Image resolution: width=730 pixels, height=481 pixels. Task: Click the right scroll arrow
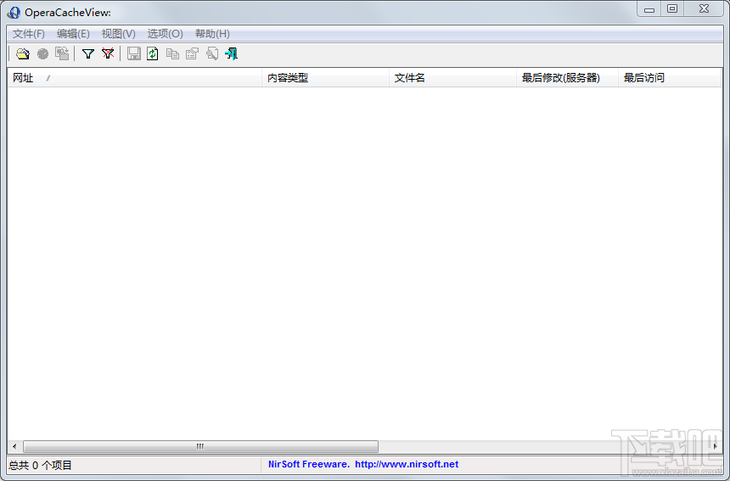click(x=716, y=446)
